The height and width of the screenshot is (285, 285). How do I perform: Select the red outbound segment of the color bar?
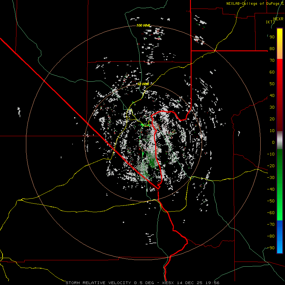(280, 95)
